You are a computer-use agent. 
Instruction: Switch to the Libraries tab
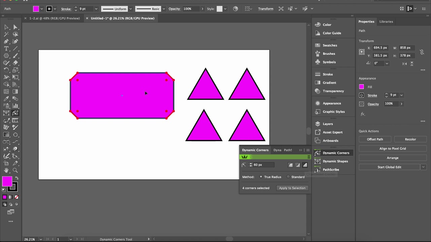(x=386, y=22)
